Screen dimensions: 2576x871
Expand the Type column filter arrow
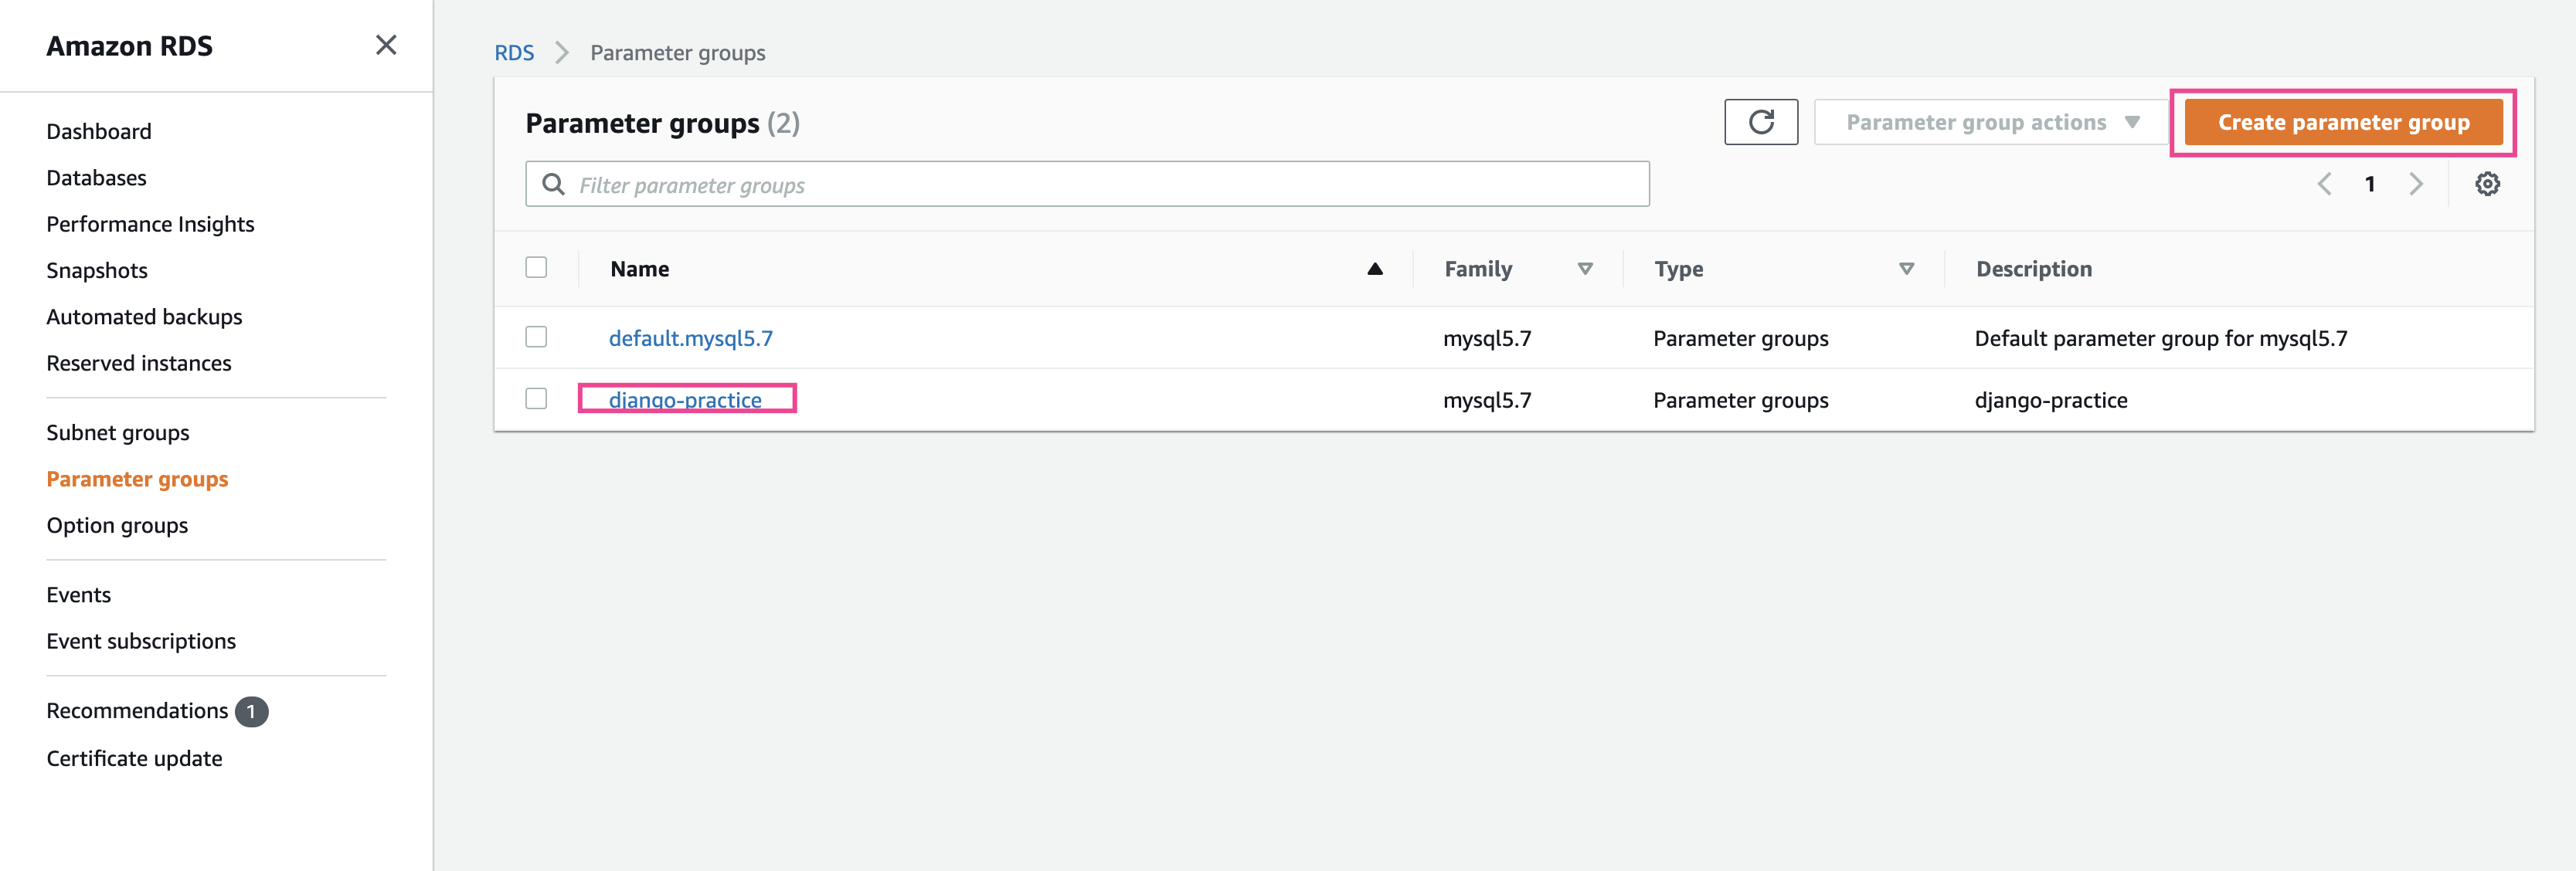point(1906,269)
